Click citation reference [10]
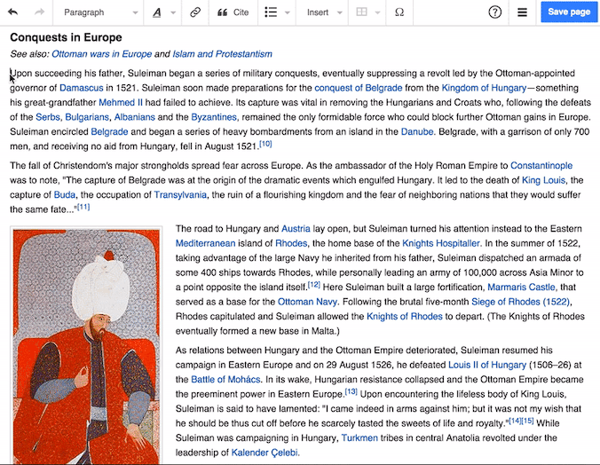Screen dimensions: 600x465 tap(264, 145)
